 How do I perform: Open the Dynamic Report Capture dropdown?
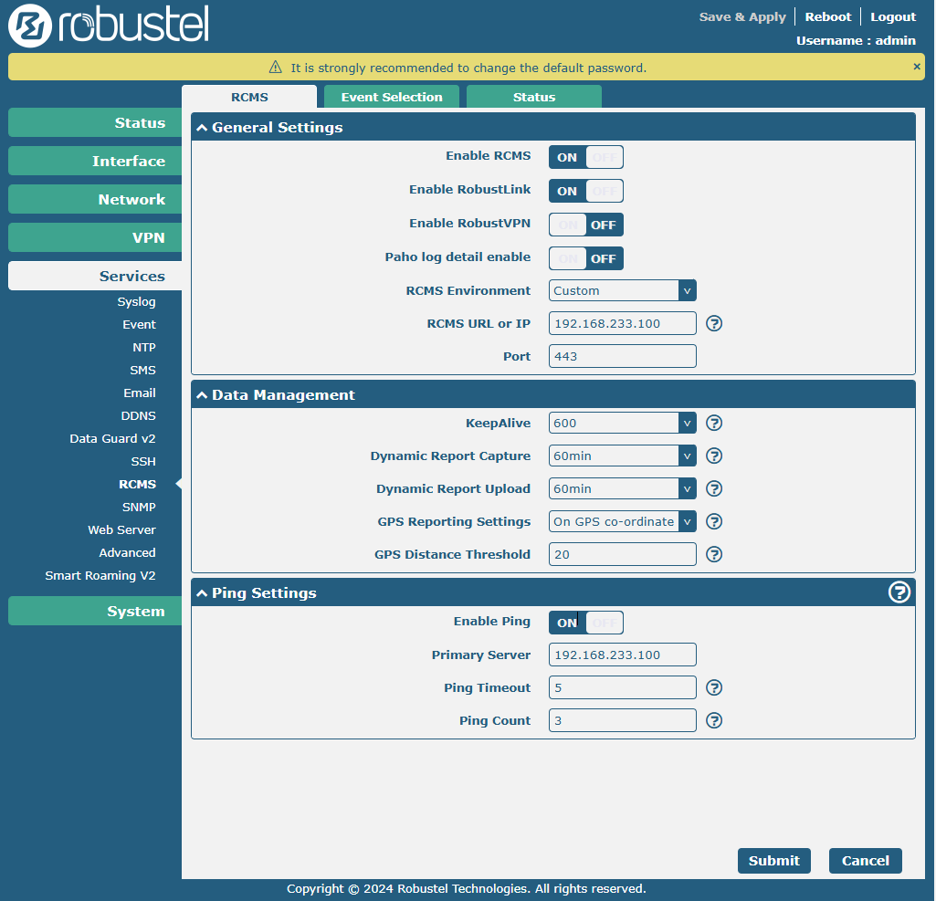point(622,456)
